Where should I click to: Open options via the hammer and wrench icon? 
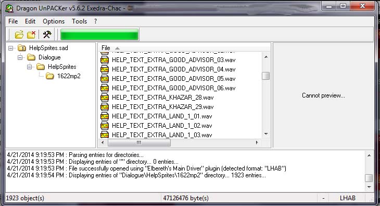(47, 34)
